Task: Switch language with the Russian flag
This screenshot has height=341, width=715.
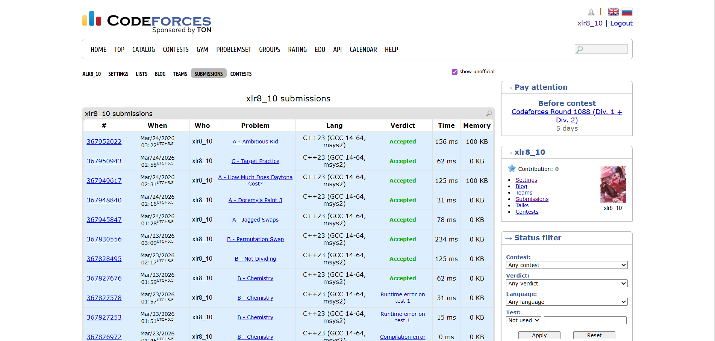Action: tap(627, 12)
